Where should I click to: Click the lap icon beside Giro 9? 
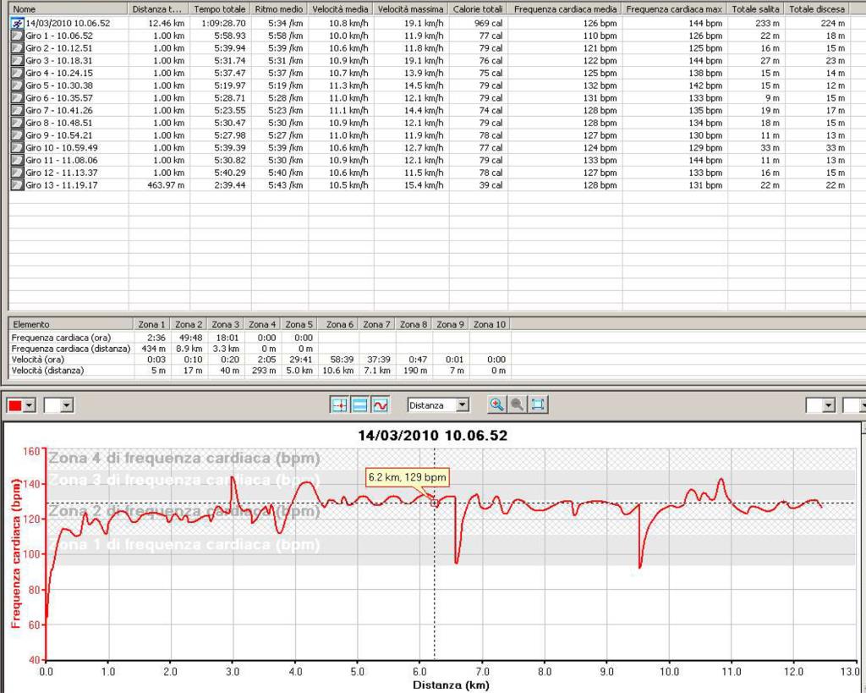point(17,135)
